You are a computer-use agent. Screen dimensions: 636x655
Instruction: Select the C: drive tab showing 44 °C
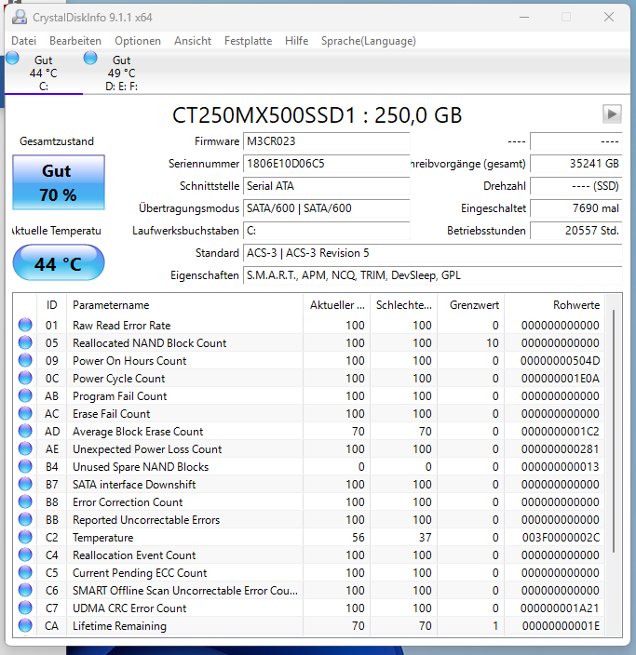[44, 73]
